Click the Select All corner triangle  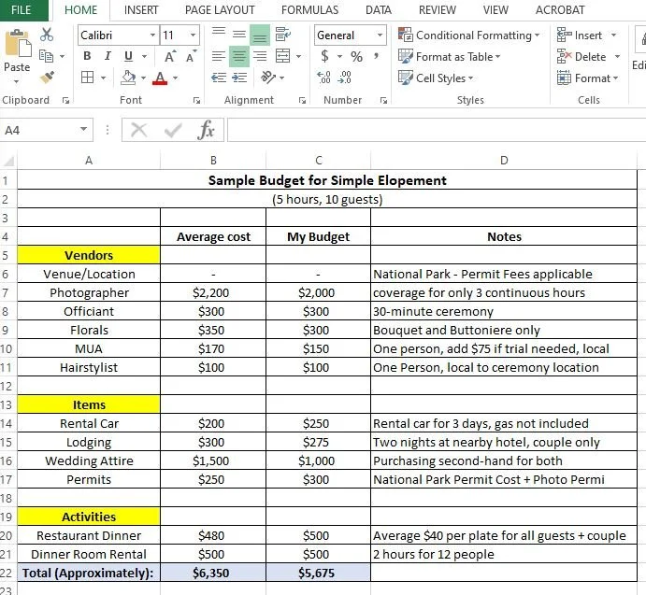tap(8, 160)
